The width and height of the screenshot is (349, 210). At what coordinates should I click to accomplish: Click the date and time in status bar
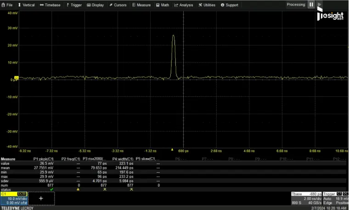330,208
